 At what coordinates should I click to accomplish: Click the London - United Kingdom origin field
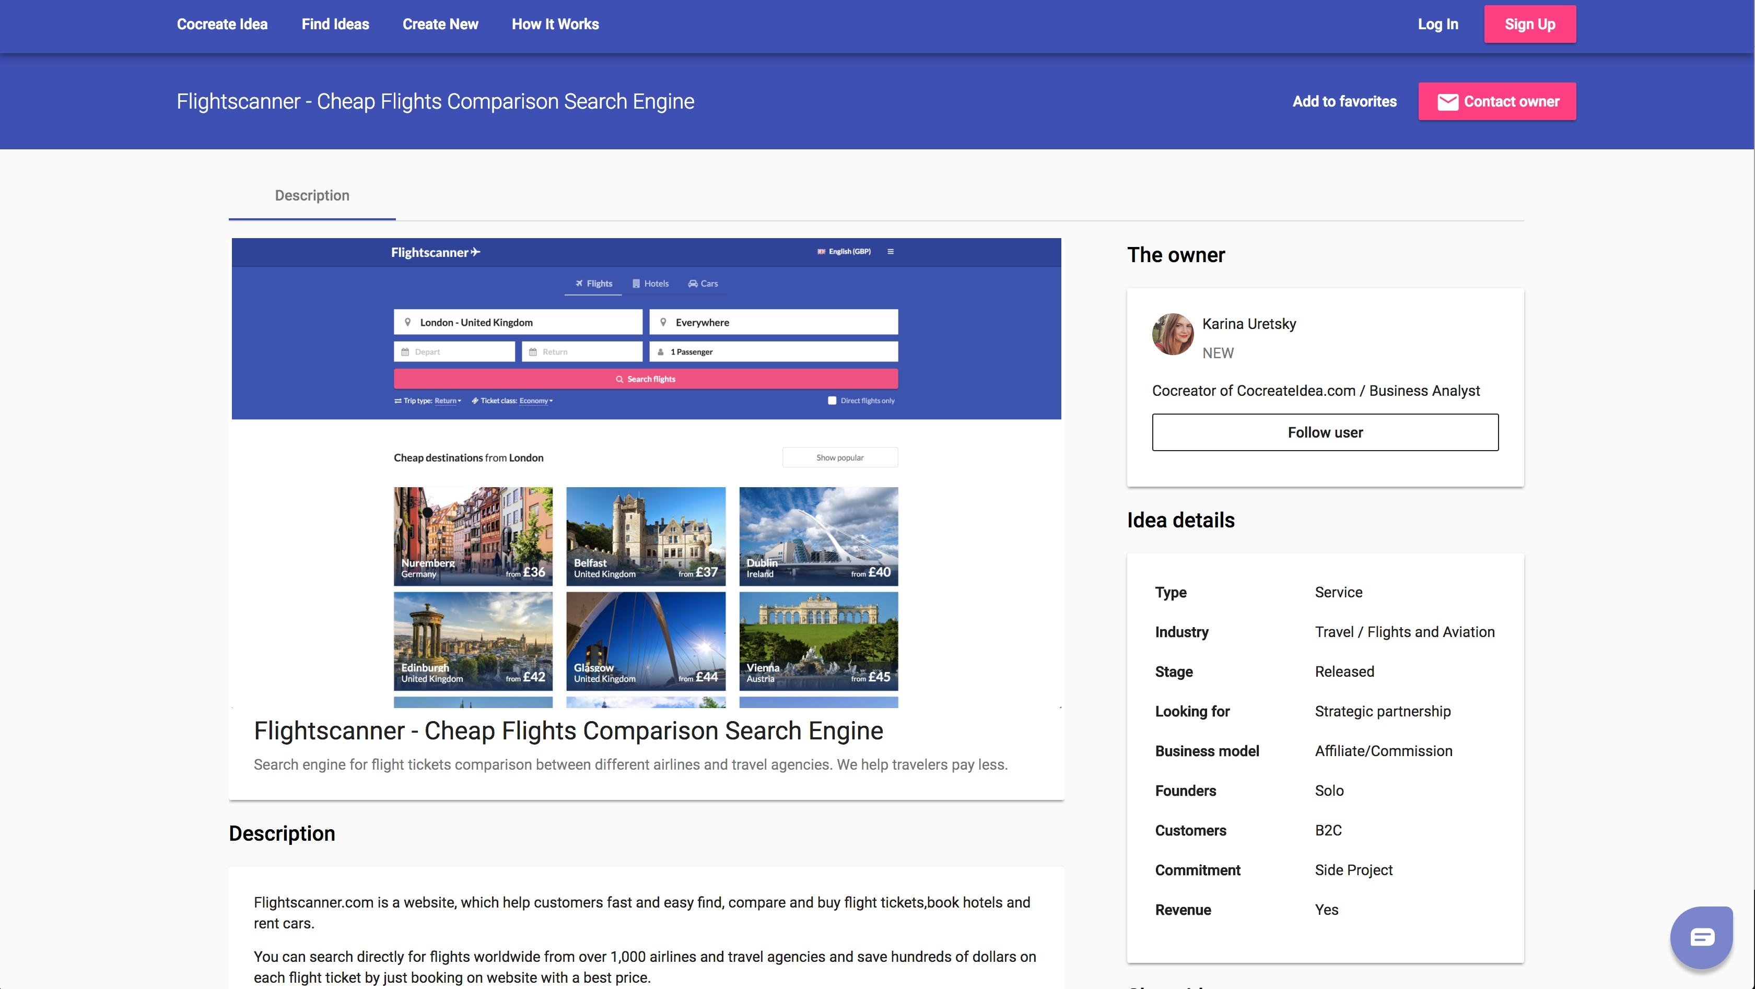point(518,322)
